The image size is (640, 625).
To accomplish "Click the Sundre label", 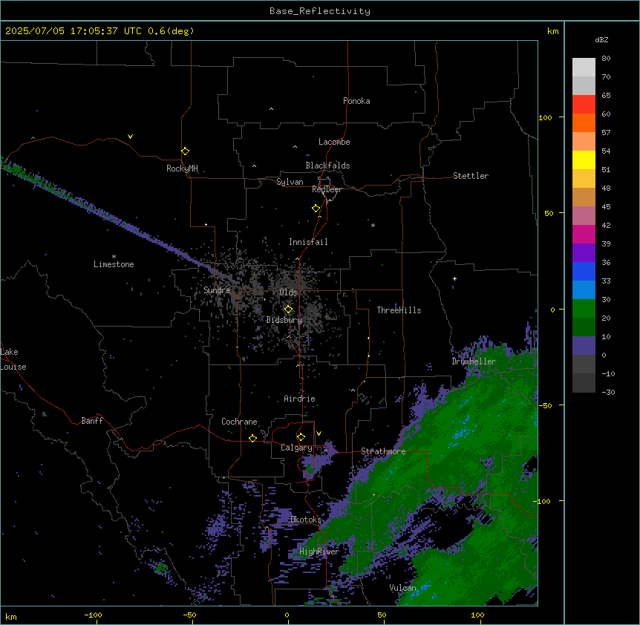I will point(217,290).
